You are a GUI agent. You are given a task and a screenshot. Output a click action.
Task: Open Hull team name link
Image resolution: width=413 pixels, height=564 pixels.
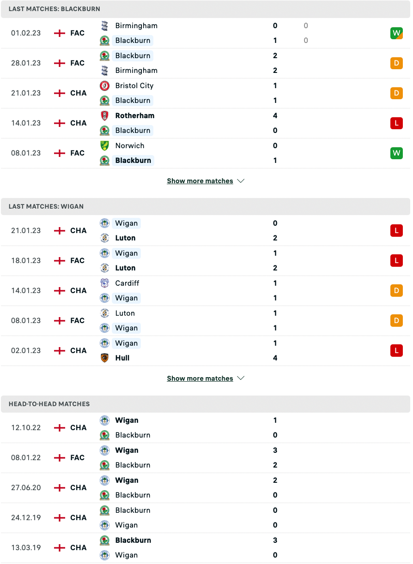122,358
